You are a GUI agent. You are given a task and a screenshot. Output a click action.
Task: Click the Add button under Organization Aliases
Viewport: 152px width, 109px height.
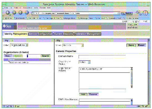[x=83, y=94]
